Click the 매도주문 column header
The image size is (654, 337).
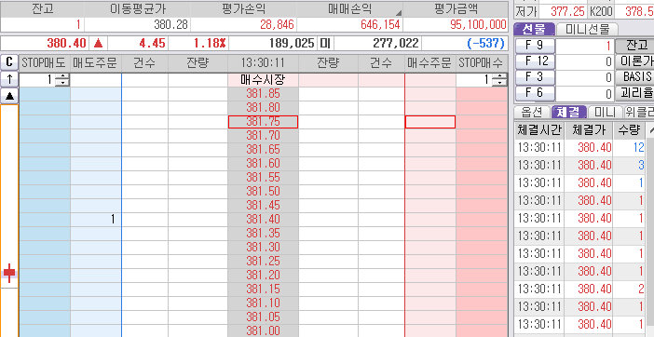tap(96, 63)
